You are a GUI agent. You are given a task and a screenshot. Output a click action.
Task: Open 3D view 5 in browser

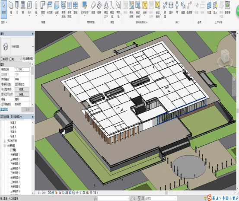(x=15, y=173)
